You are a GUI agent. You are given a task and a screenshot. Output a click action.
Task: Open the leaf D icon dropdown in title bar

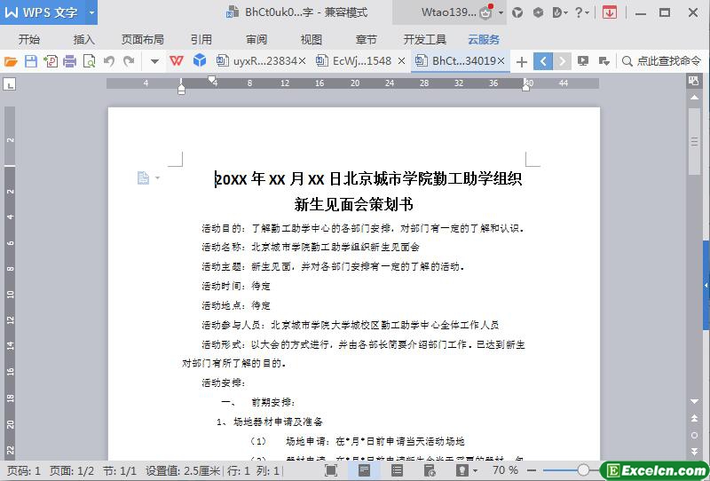(560, 12)
